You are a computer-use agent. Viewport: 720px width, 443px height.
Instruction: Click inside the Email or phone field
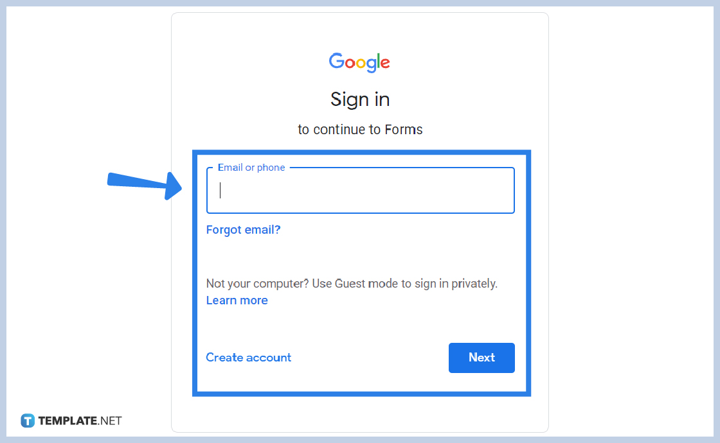click(360, 190)
